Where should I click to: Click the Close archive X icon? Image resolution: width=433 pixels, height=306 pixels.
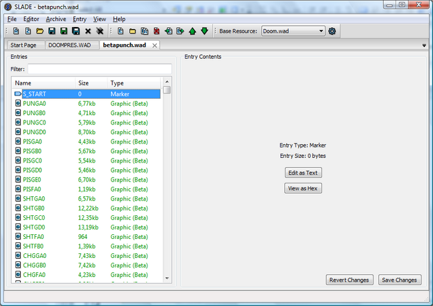click(x=88, y=31)
